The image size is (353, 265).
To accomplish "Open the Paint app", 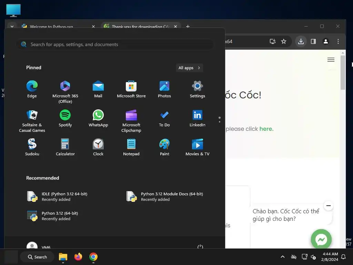I will (164, 147).
